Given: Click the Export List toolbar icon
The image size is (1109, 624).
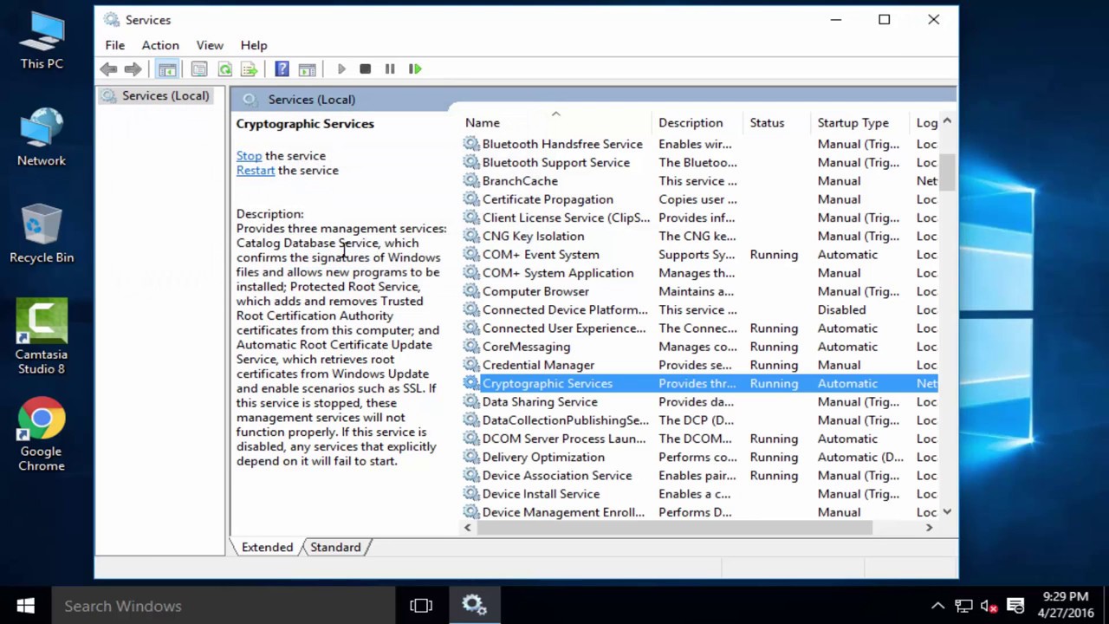Looking at the screenshot, I should tap(250, 69).
